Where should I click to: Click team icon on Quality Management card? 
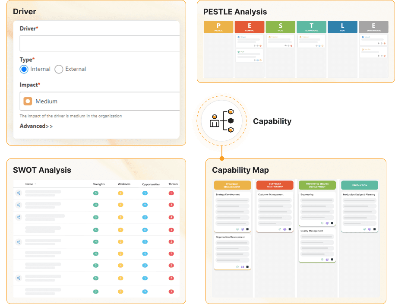point(327,260)
